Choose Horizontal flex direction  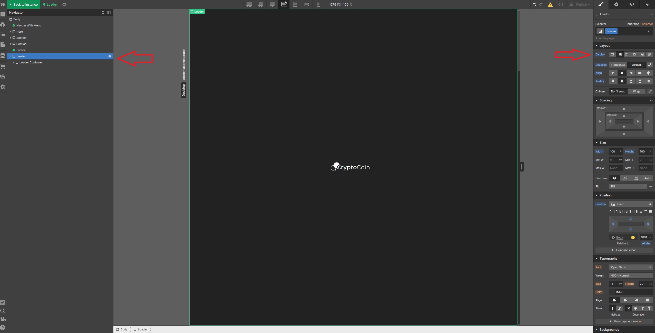[618, 65]
